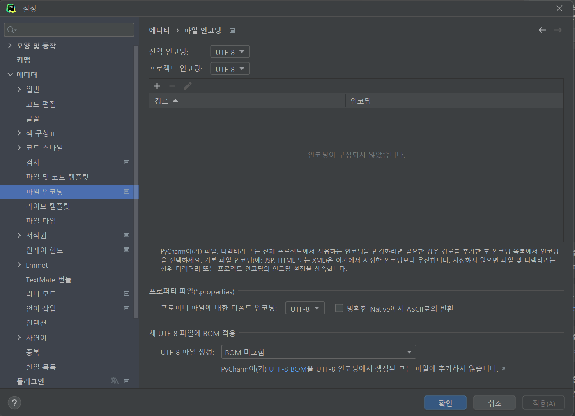Expand the 색 구성표 tree node
The image size is (575, 416).
pyautogui.click(x=19, y=133)
